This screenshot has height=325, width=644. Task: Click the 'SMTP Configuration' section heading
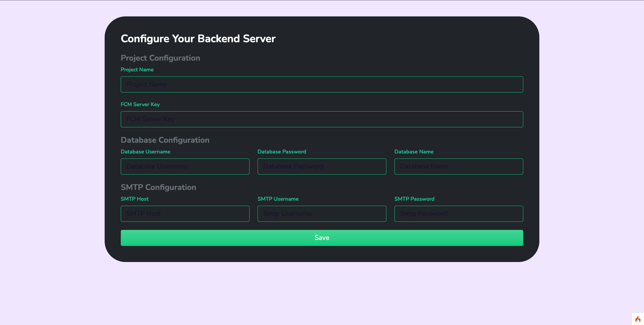click(x=158, y=187)
